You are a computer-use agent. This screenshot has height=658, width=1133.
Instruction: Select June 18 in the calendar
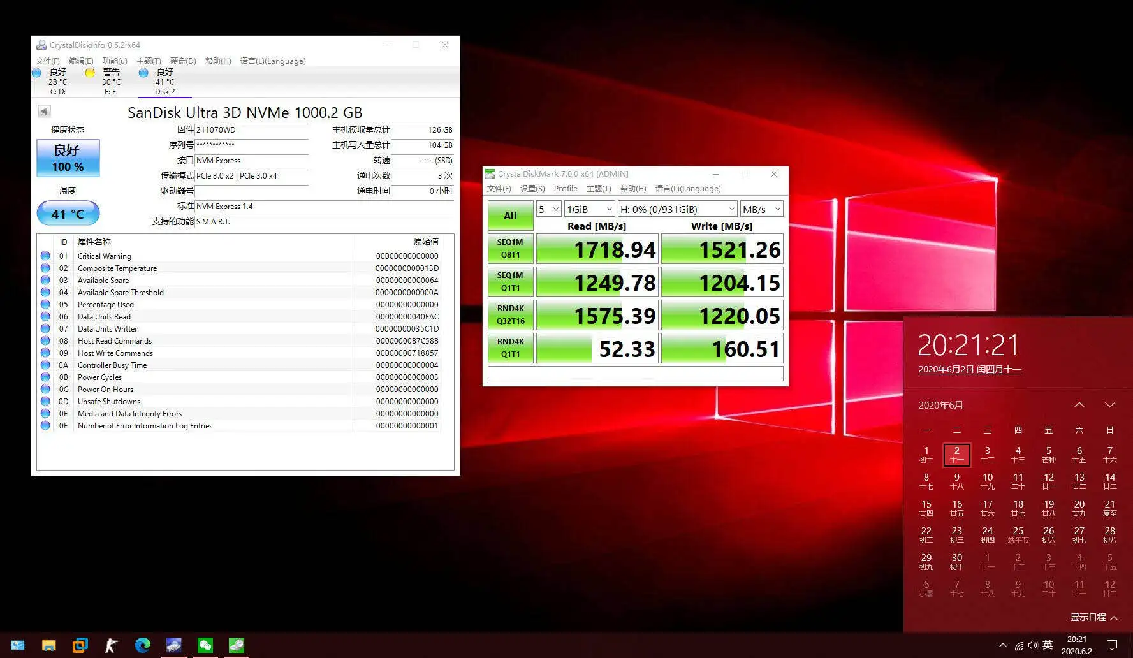click(x=1018, y=508)
